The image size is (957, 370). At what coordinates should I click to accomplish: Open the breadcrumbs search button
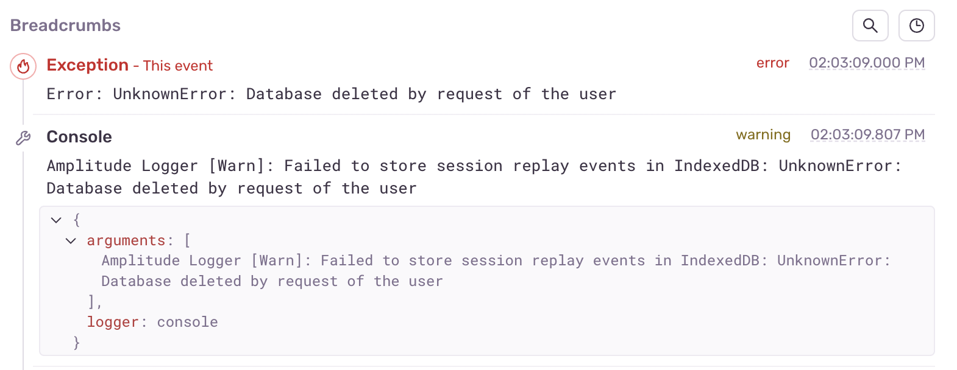tap(870, 26)
